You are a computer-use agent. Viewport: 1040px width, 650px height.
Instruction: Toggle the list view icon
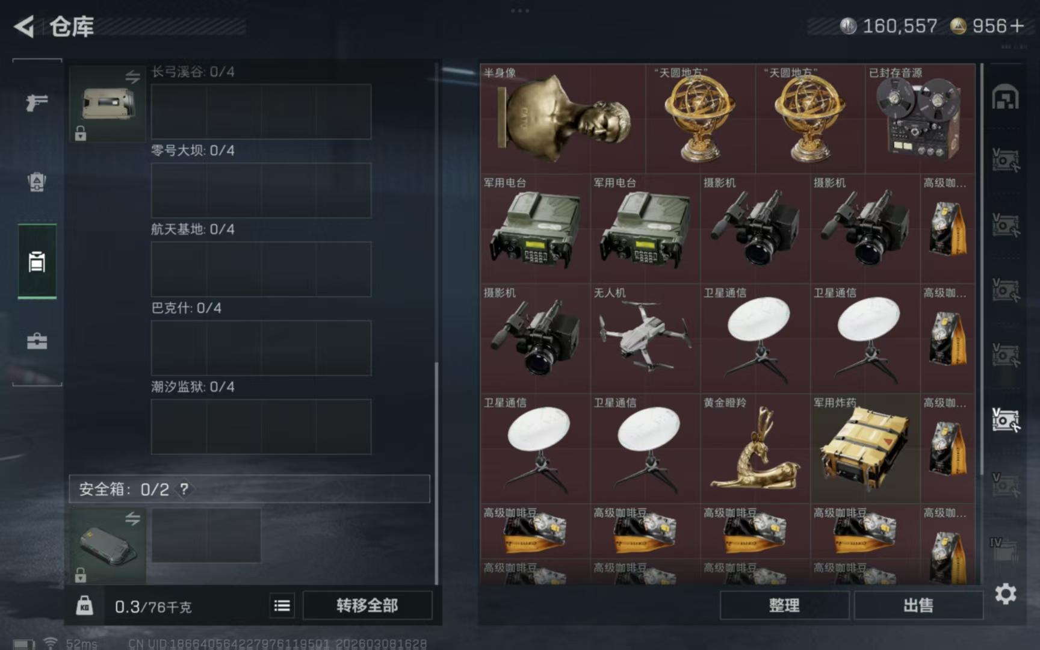click(282, 605)
